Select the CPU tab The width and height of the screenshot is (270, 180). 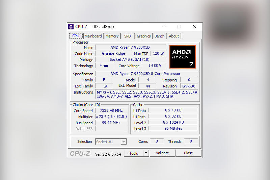76,36
